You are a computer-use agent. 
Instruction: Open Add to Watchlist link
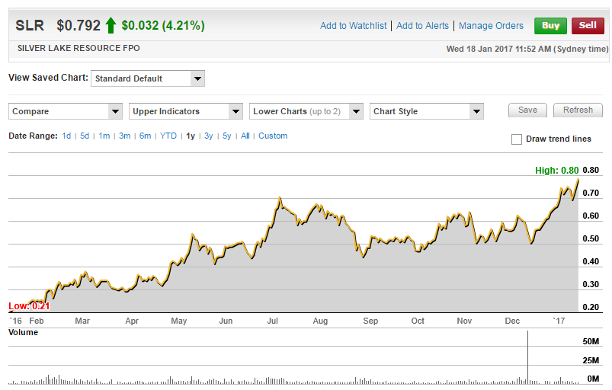click(x=353, y=26)
